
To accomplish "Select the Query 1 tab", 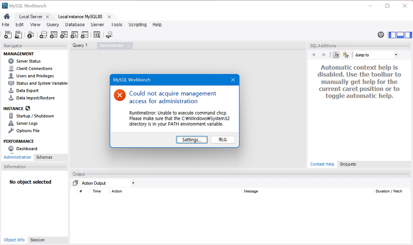I will (x=80, y=45).
